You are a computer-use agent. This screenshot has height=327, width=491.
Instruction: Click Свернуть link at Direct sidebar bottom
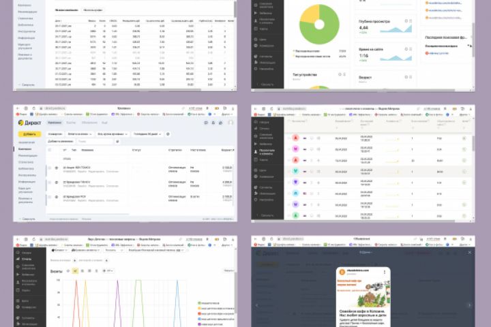pos(27,219)
